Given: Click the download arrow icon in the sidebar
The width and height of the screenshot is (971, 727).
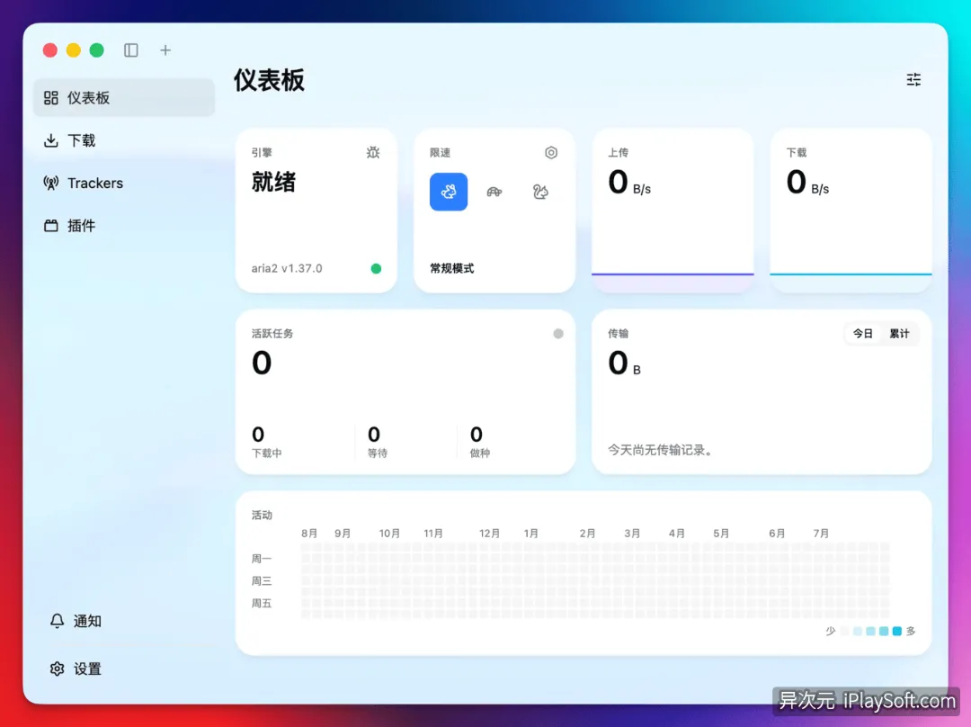Looking at the screenshot, I should [50, 140].
